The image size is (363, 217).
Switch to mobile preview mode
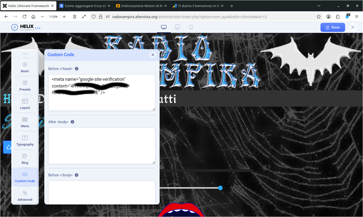pyautogui.click(x=191, y=27)
